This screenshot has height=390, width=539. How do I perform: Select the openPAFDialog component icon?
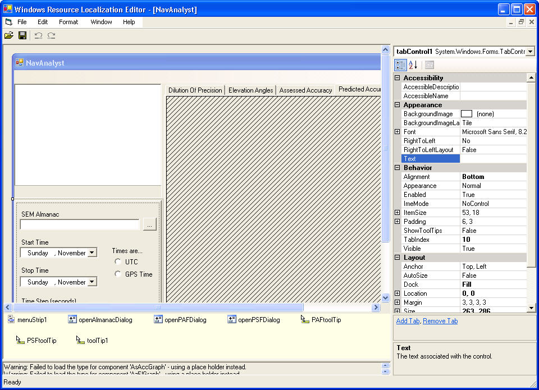pyautogui.click(x=158, y=319)
